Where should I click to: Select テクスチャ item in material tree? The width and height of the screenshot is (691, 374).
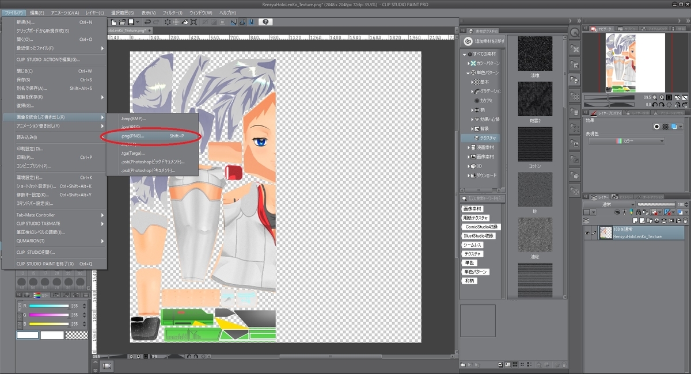pos(481,138)
